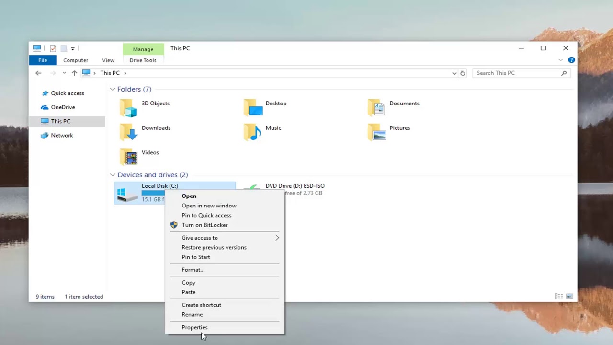Click the BitLocker shield icon
Screen dimensions: 613x345
click(174, 225)
